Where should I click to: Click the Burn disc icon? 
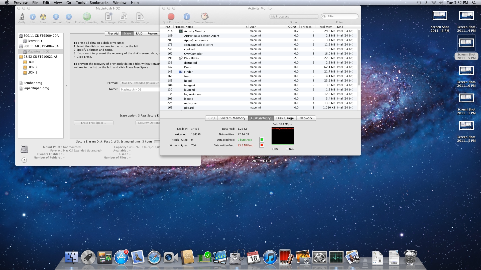(x=43, y=16)
